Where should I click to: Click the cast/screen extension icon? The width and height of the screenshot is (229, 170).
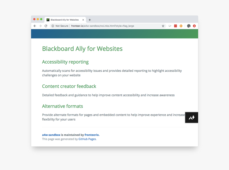click(170, 26)
